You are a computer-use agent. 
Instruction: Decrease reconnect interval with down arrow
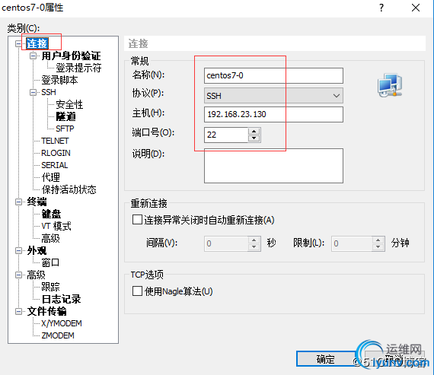254,247
